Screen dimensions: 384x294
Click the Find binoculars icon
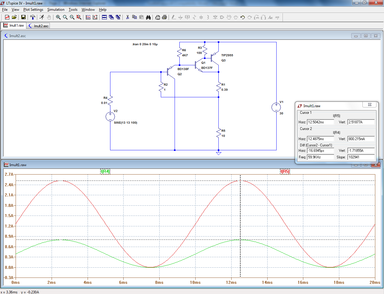[148, 17]
